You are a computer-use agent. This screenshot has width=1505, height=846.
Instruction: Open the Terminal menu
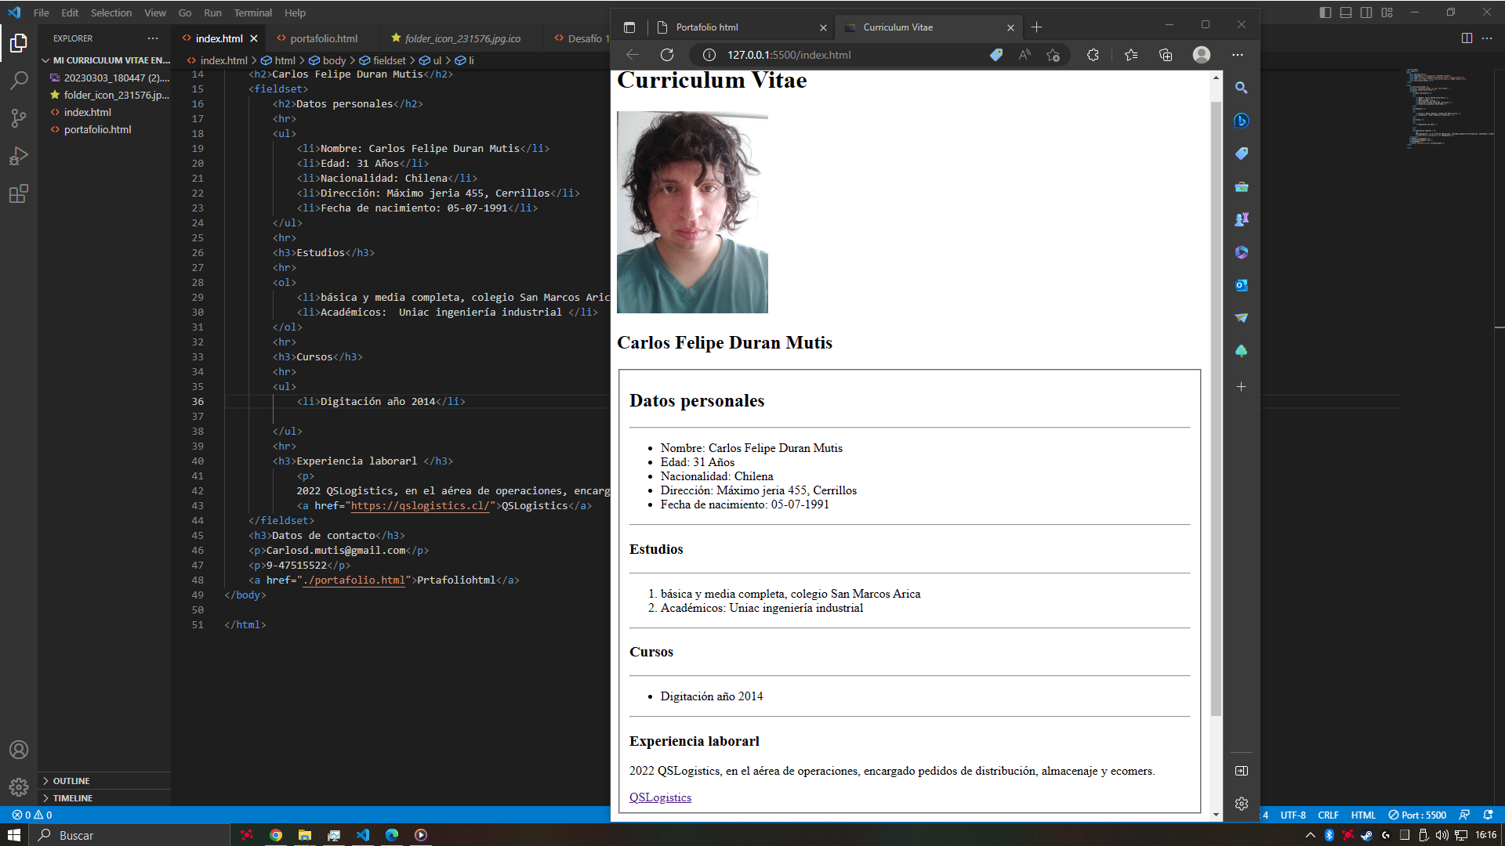coord(252,13)
